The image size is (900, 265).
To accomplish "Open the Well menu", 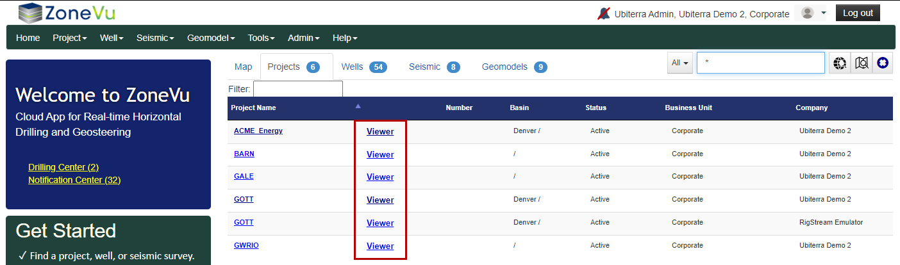I will 112,38.
